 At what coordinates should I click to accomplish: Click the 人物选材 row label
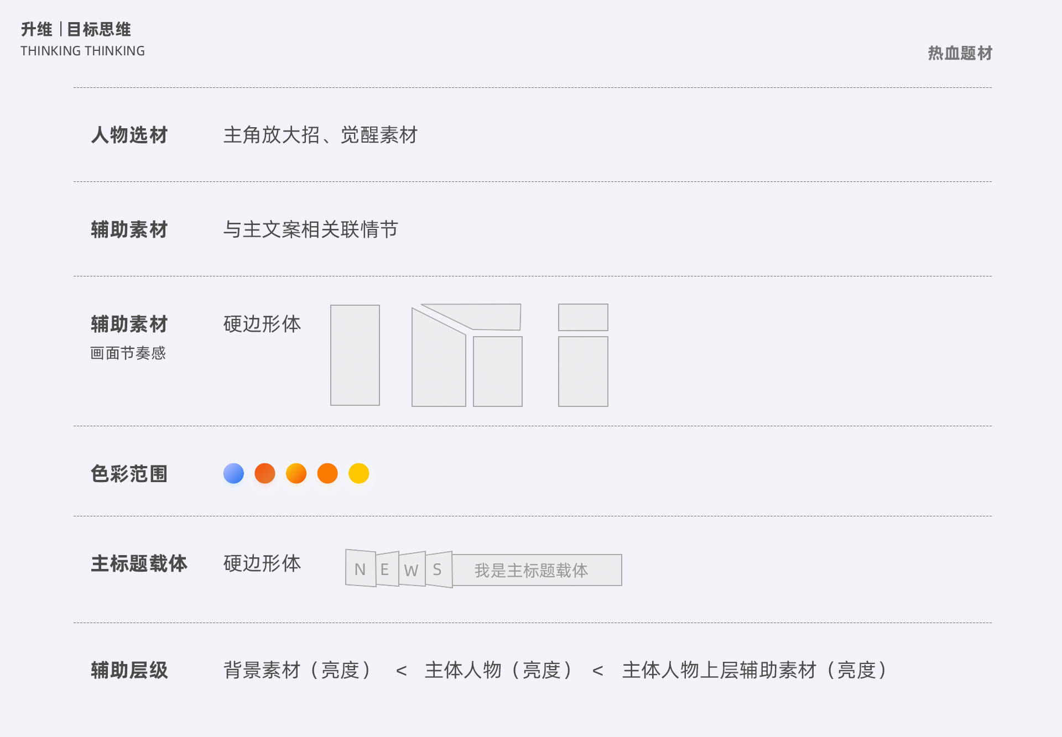point(129,135)
